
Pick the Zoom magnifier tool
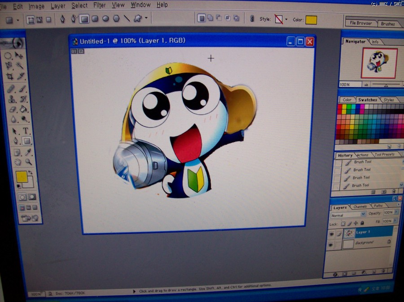[x=28, y=162]
